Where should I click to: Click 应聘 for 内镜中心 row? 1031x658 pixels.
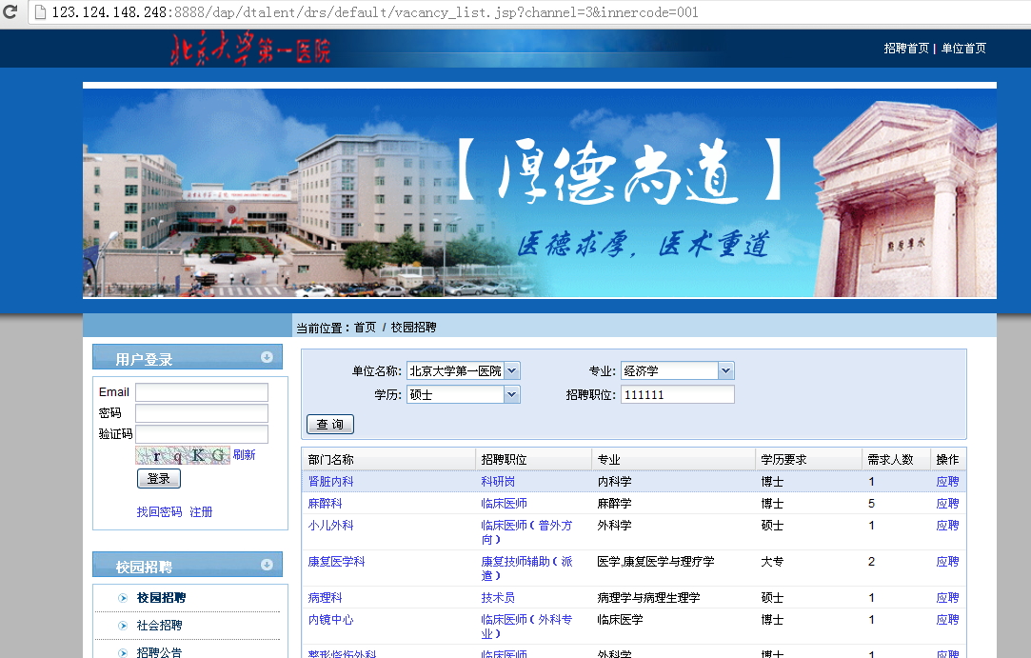[x=947, y=619]
